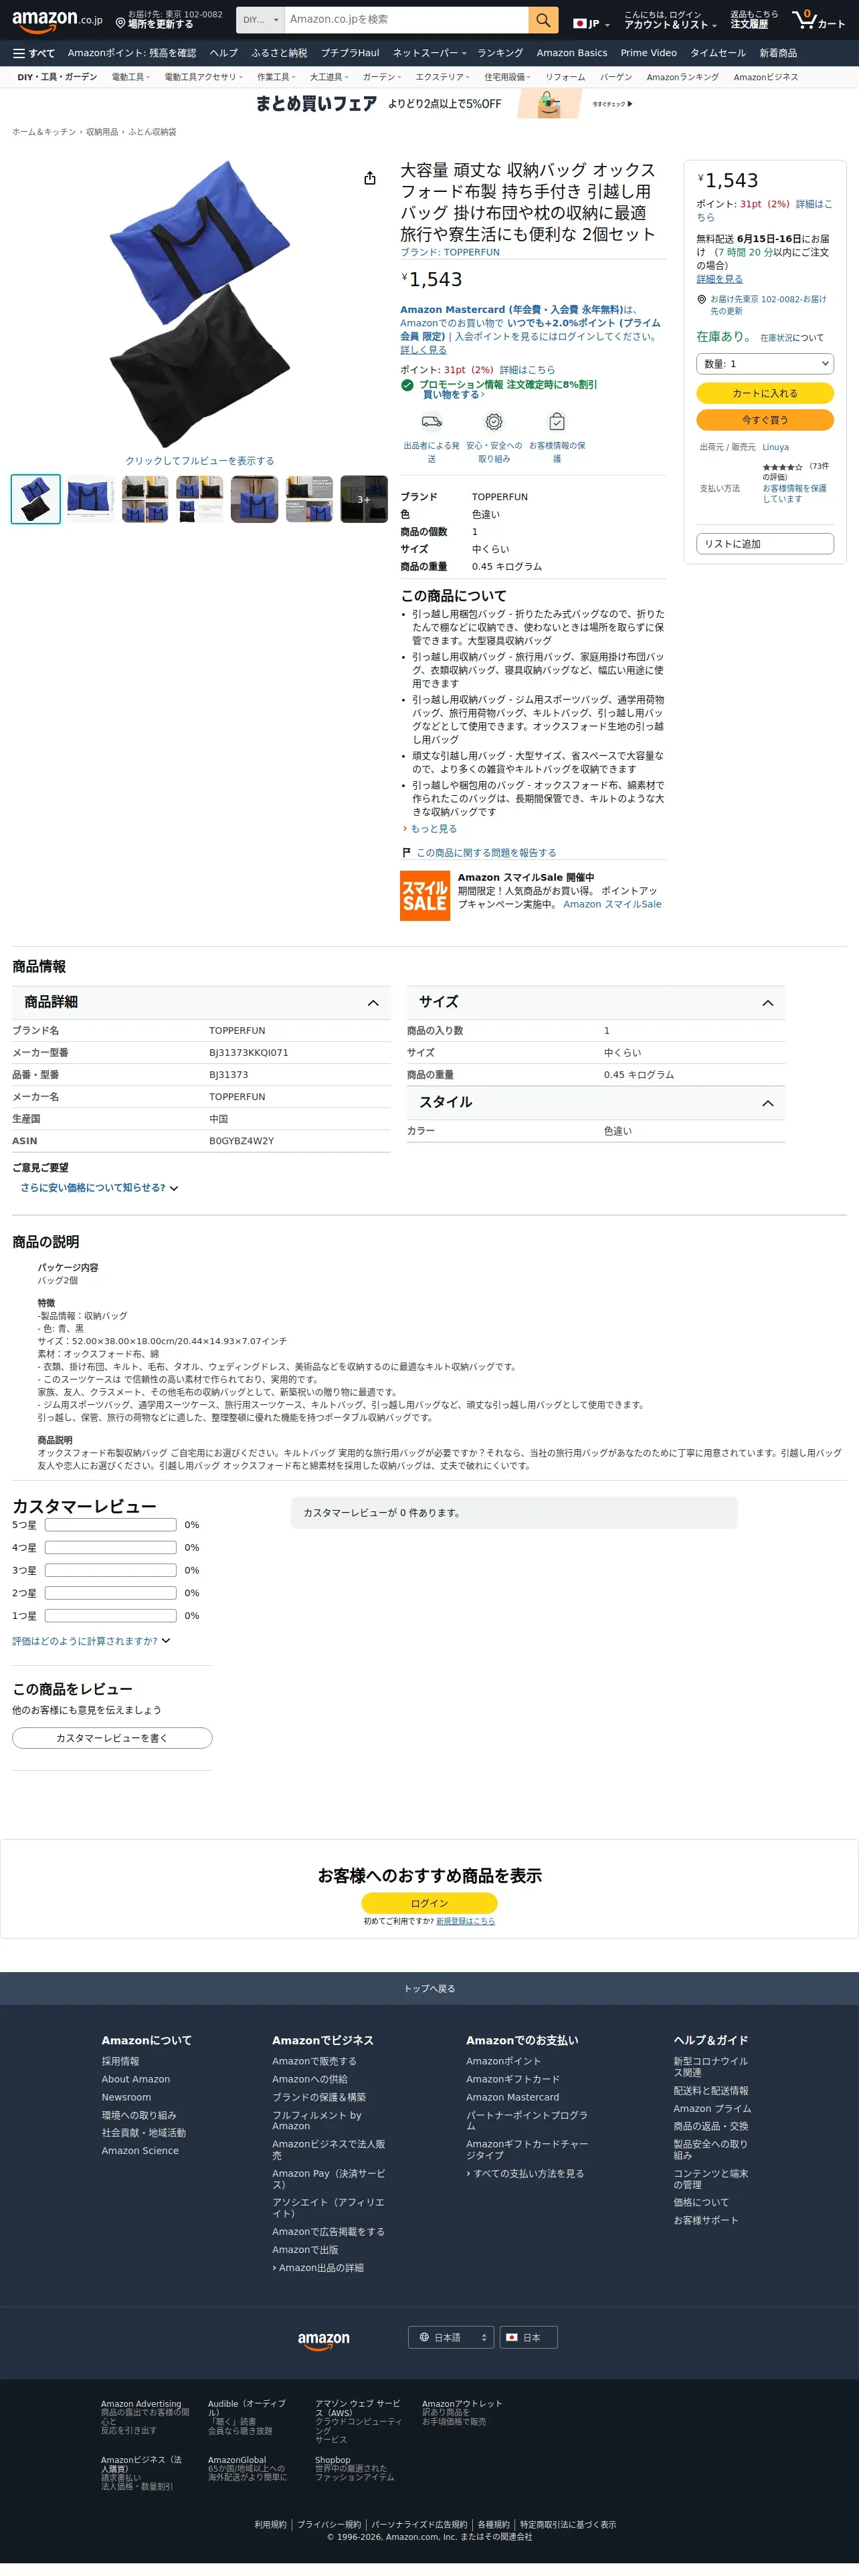This screenshot has width=859, height=2576.
Task: Click the Amazon.co.jp search input field
Action: coord(406,19)
